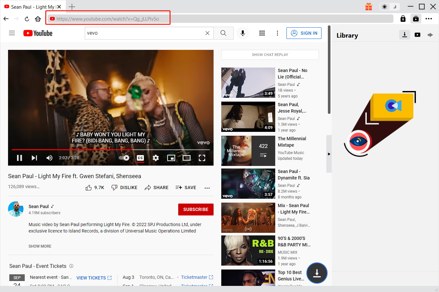Select the downloads tab icon in the Library panel
This screenshot has width=439, height=292.
tap(404, 35)
